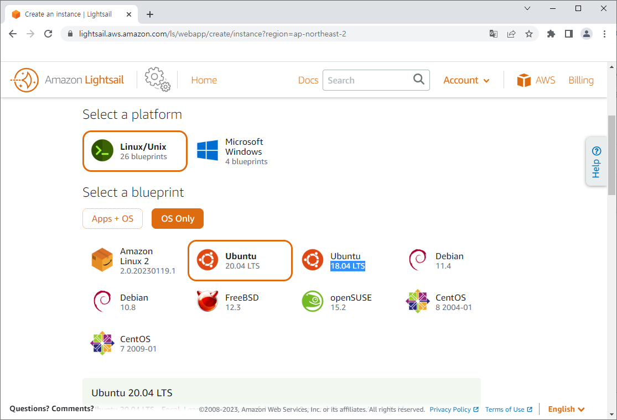Click the page vertical scrollbar thumb
Image resolution: width=617 pixels, height=420 pixels.
coord(611,155)
